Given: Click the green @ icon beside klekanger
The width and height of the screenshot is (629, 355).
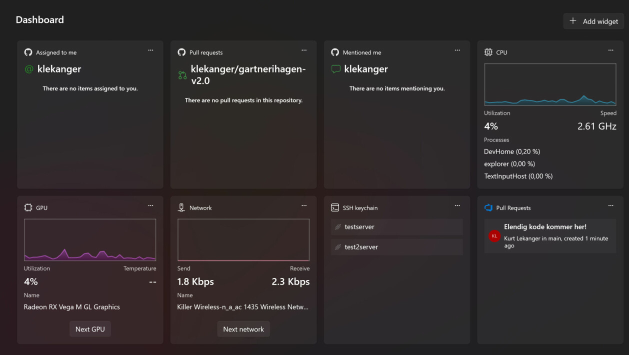Looking at the screenshot, I should [28, 69].
